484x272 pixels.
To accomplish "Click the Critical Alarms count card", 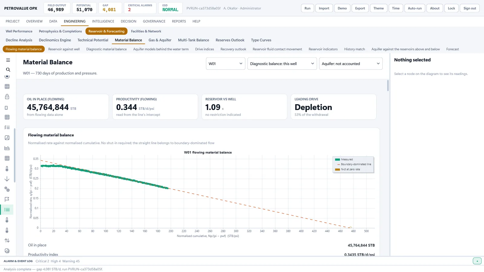I will point(140,8).
